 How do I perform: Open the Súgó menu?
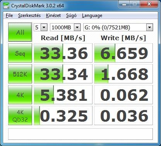coord(71,15)
